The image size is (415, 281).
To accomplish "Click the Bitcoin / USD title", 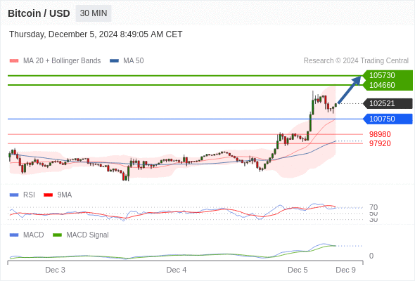I will (39, 13).
